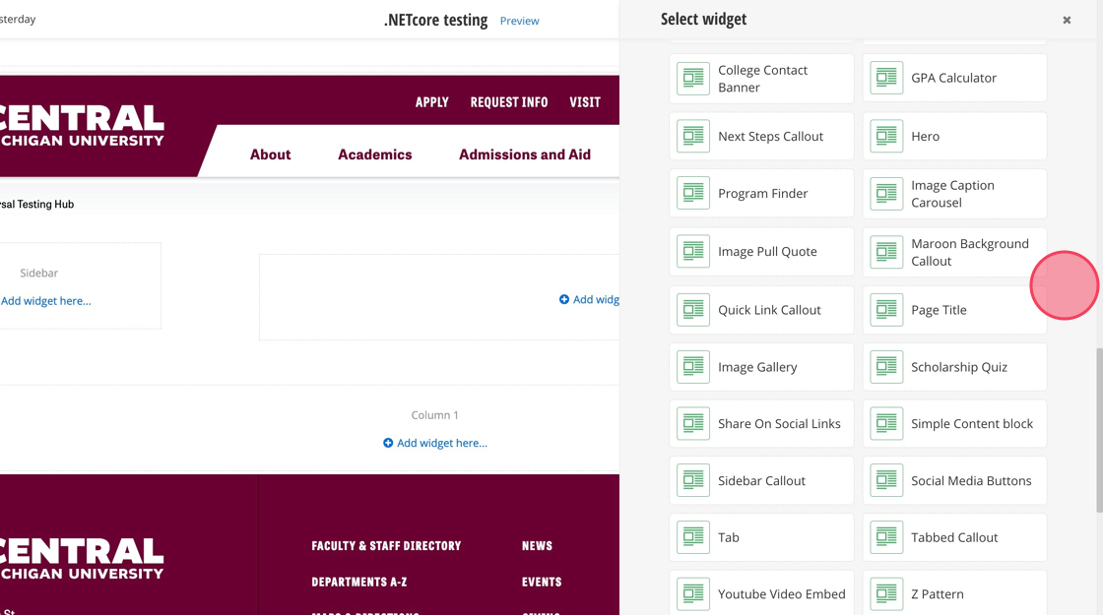1103x615 pixels.
Task: Pick the Next Steps Callout widget icon
Action: (693, 137)
